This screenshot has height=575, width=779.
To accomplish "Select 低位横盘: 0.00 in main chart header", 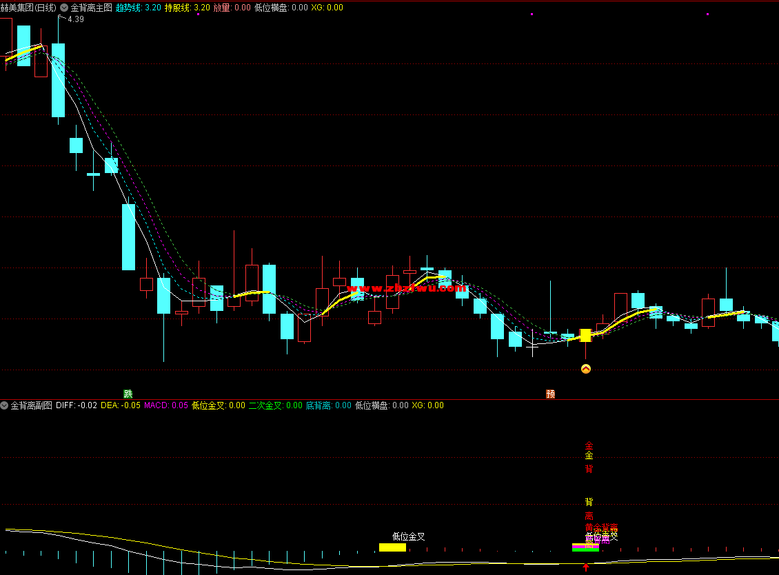I will coord(281,8).
